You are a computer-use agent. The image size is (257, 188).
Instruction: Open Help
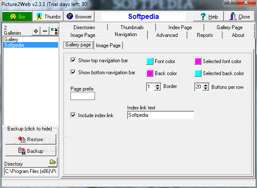pyautogui.click(x=208, y=17)
